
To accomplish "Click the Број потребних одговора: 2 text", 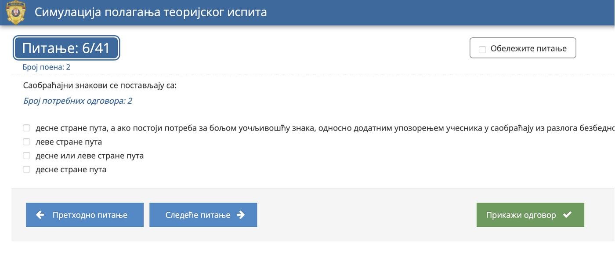I will (x=78, y=100).
